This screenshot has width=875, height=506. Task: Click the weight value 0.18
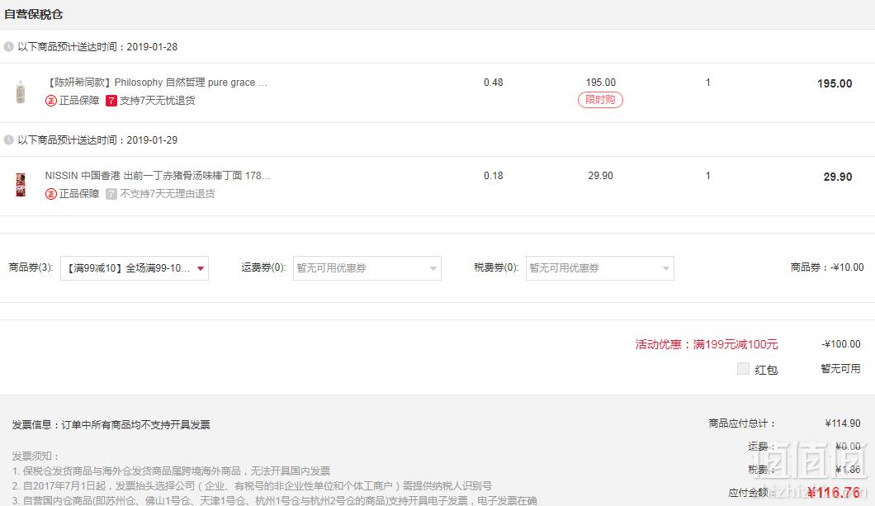click(x=494, y=176)
